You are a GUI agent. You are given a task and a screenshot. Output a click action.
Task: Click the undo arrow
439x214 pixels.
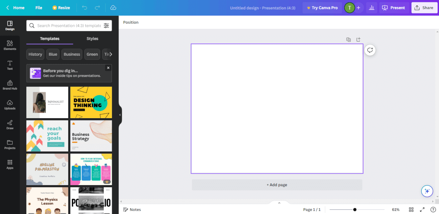click(84, 8)
